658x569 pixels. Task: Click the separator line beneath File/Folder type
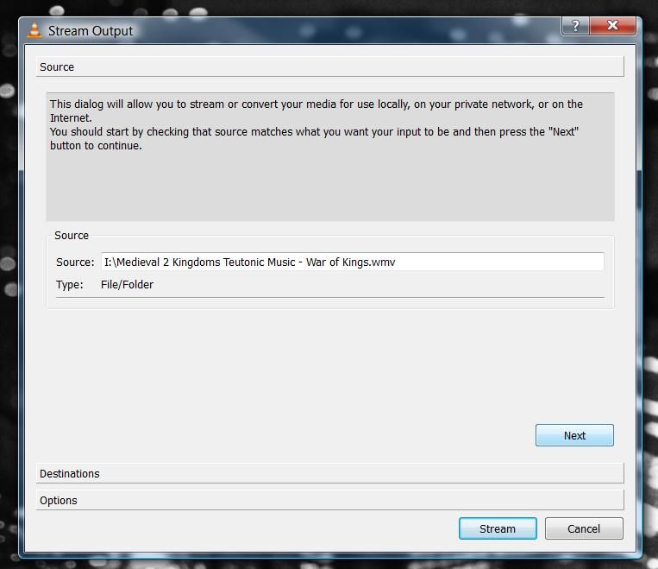coord(329,298)
